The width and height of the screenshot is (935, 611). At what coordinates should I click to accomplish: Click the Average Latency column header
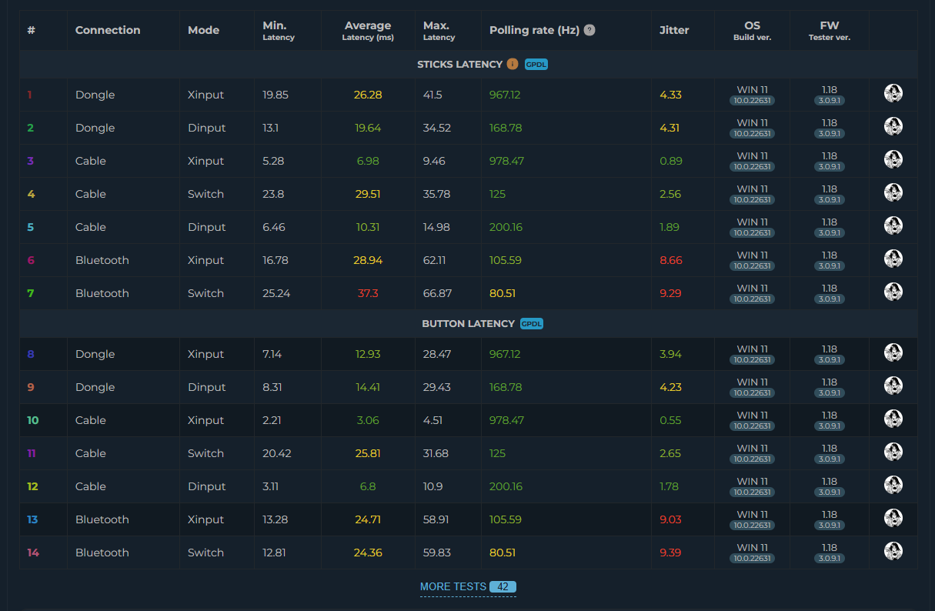368,31
